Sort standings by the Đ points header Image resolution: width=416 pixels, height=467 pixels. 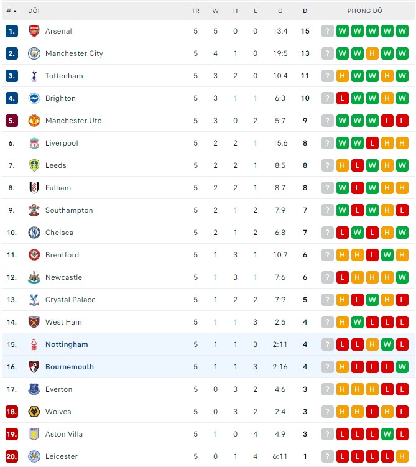(x=305, y=11)
